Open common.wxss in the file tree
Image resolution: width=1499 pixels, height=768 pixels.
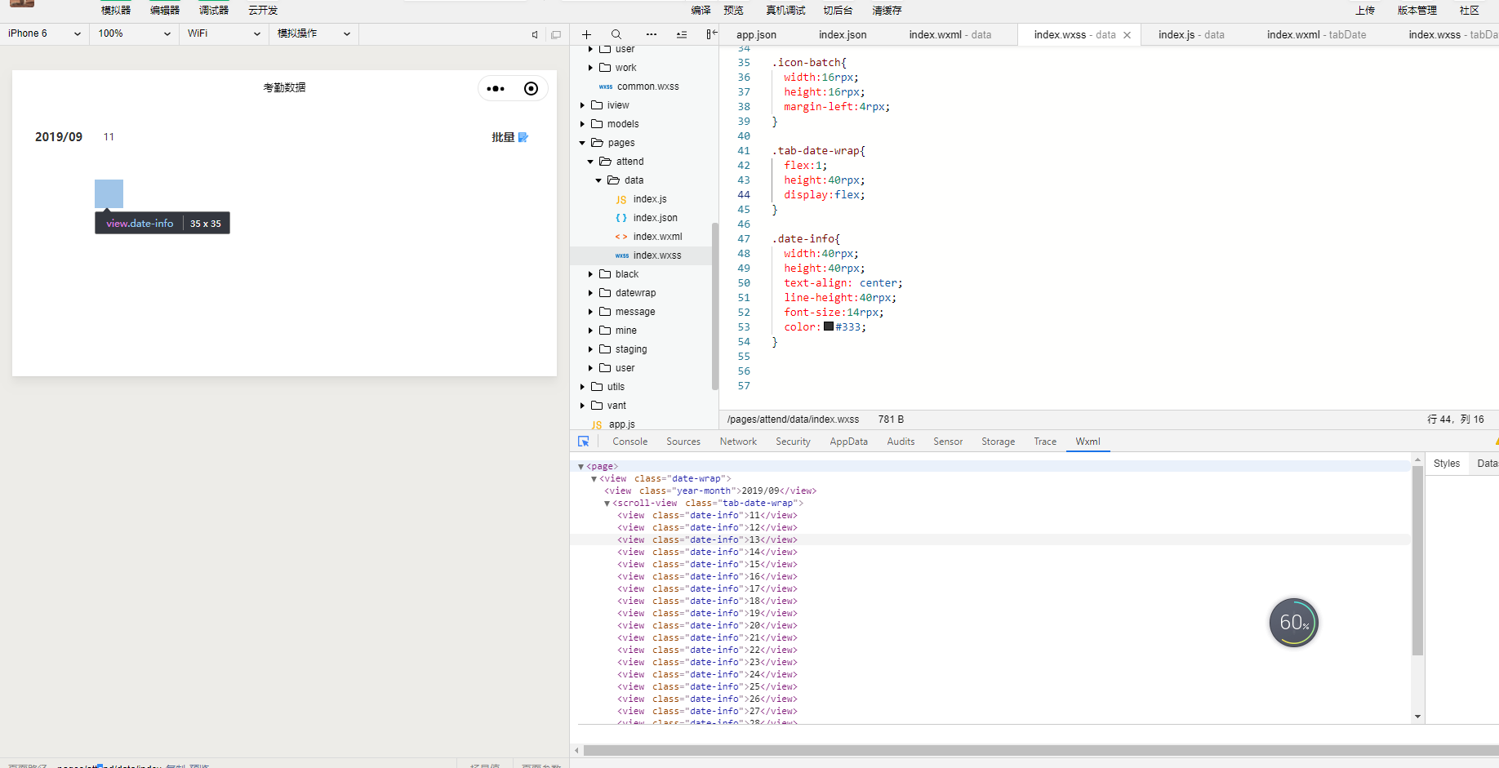point(647,87)
